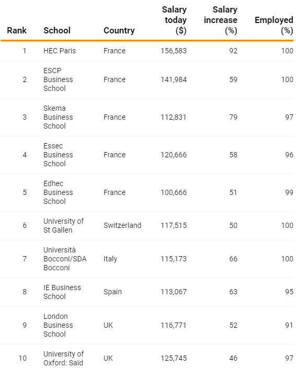Click the Switzerland country cell
Image resolution: width=296 pixels, height=368 pixels.
pyautogui.click(x=122, y=225)
